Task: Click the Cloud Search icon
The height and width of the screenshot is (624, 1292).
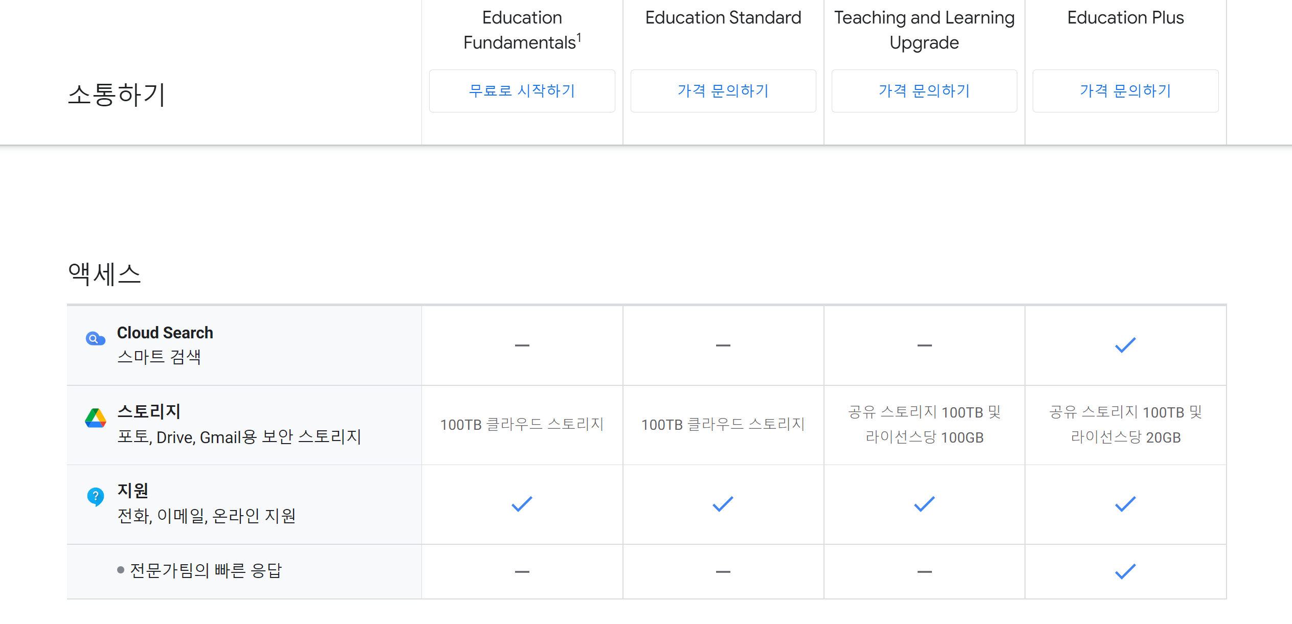Action: [x=95, y=338]
